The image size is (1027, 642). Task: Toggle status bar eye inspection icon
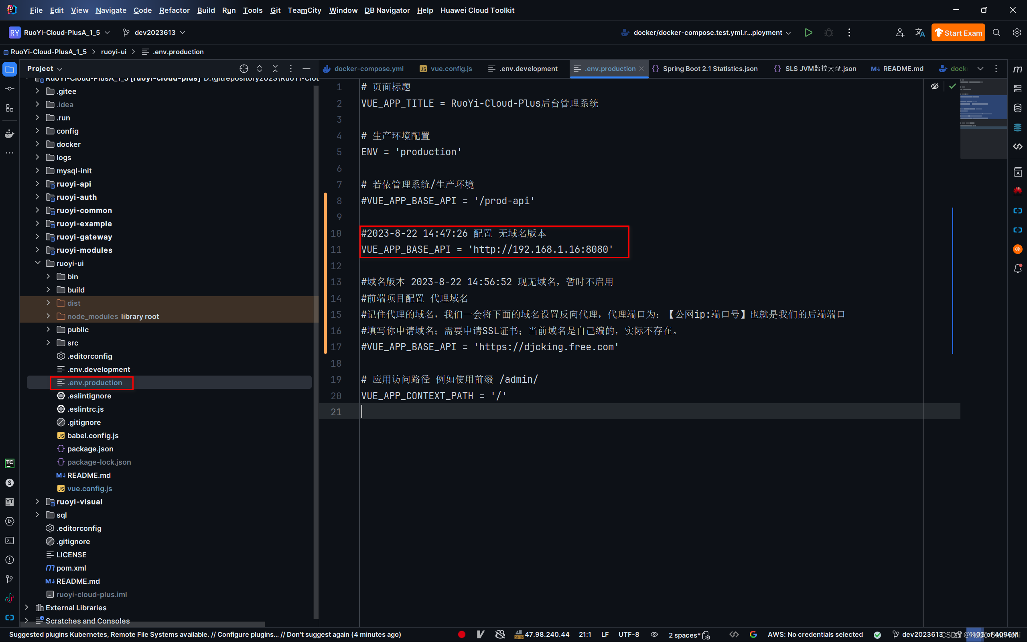tap(654, 634)
